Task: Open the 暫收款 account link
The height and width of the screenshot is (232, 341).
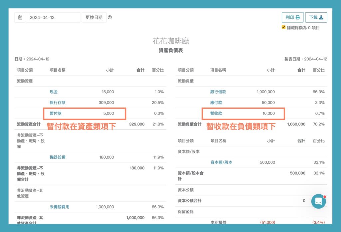Action: point(216,113)
